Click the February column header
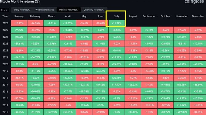 (35, 16)
